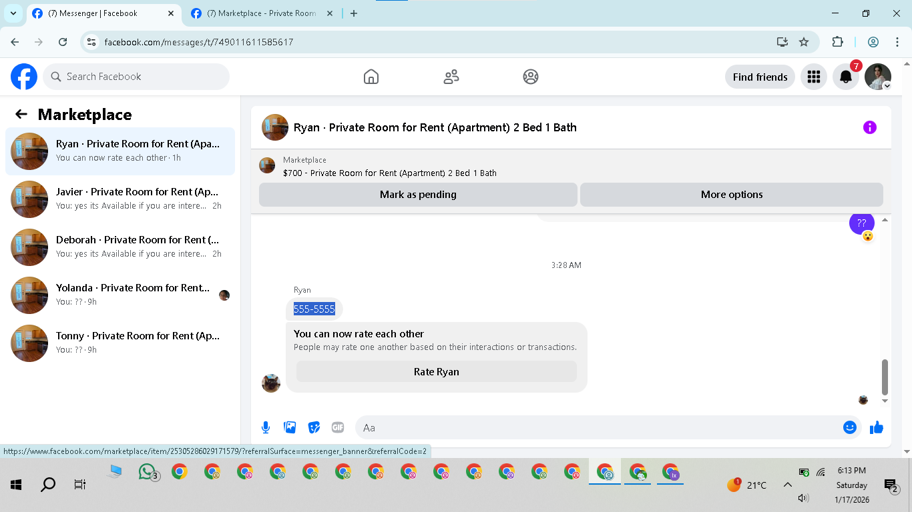Show hidden system tray icons
The width and height of the screenshot is (912, 512).
tap(787, 485)
